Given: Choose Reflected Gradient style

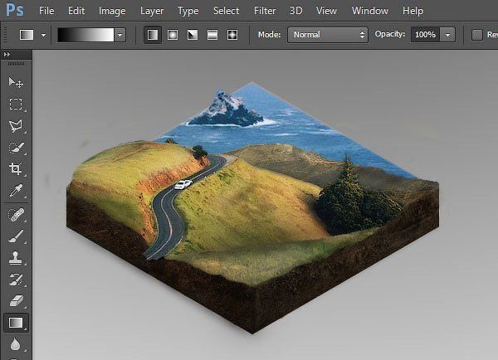Looking at the screenshot, I should coord(212,35).
